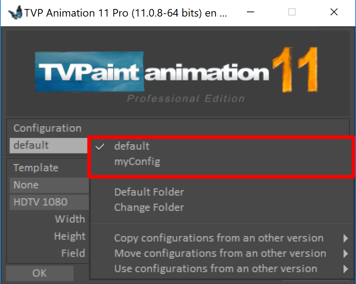This screenshot has height=284, width=356.
Task: Click the arrow beside Copy configurations
Action: click(x=346, y=238)
